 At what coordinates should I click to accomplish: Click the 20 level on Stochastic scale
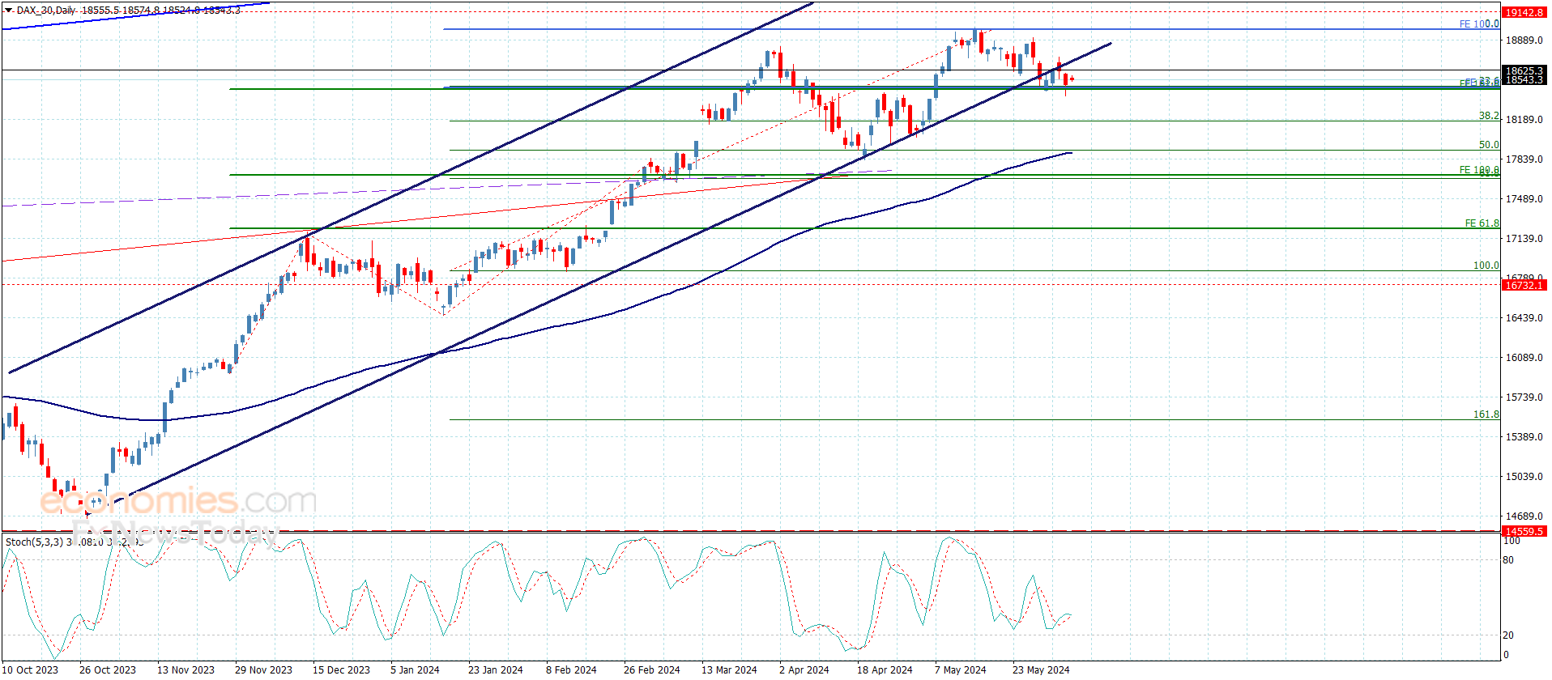(x=1508, y=635)
